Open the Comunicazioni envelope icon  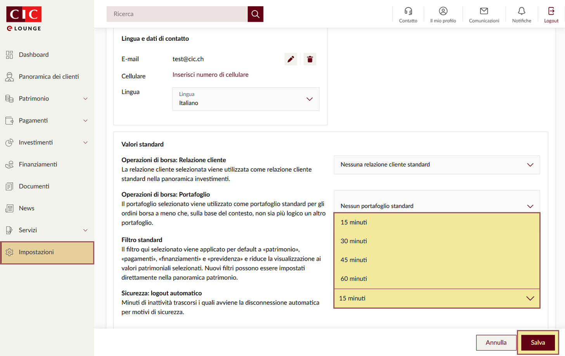click(x=484, y=11)
